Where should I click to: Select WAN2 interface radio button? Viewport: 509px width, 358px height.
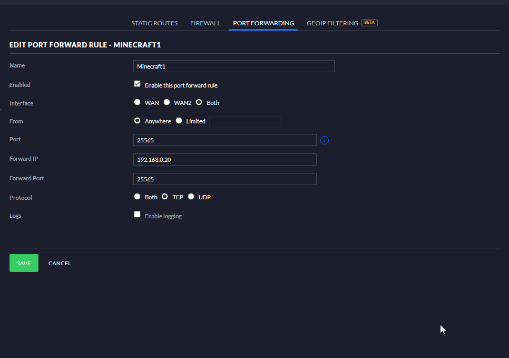pos(167,102)
